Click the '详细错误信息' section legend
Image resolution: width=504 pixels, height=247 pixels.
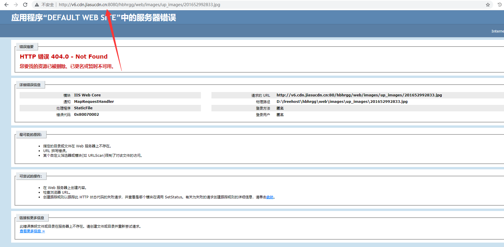pyautogui.click(x=30, y=85)
